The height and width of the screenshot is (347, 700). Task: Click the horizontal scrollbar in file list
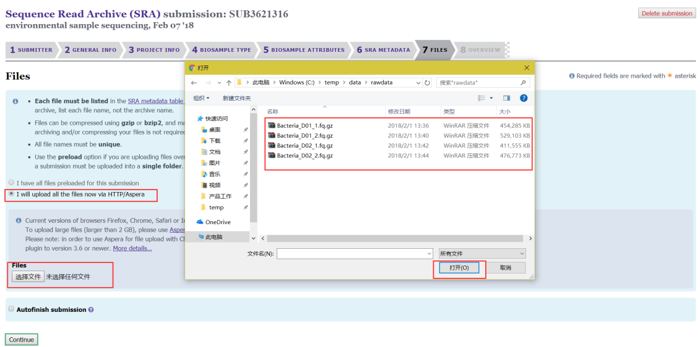[396, 238]
